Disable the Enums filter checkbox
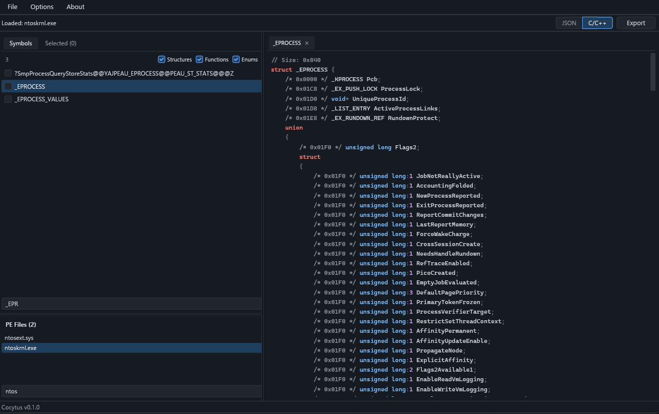The width and height of the screenshot is (659, 414). coord(236,60)
